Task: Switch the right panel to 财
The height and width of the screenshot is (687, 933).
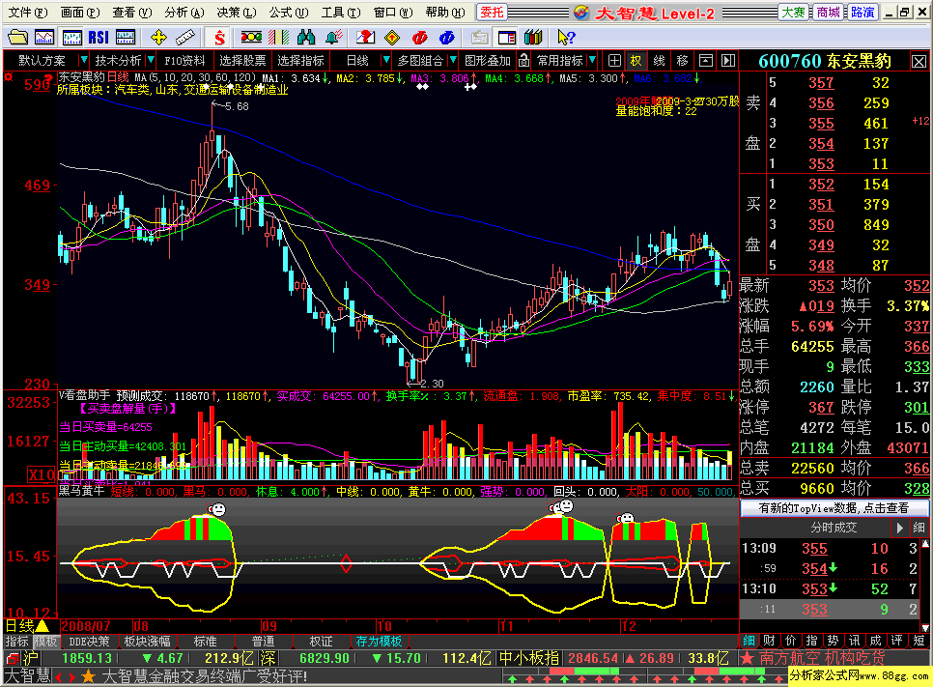Action: (770, 641)
